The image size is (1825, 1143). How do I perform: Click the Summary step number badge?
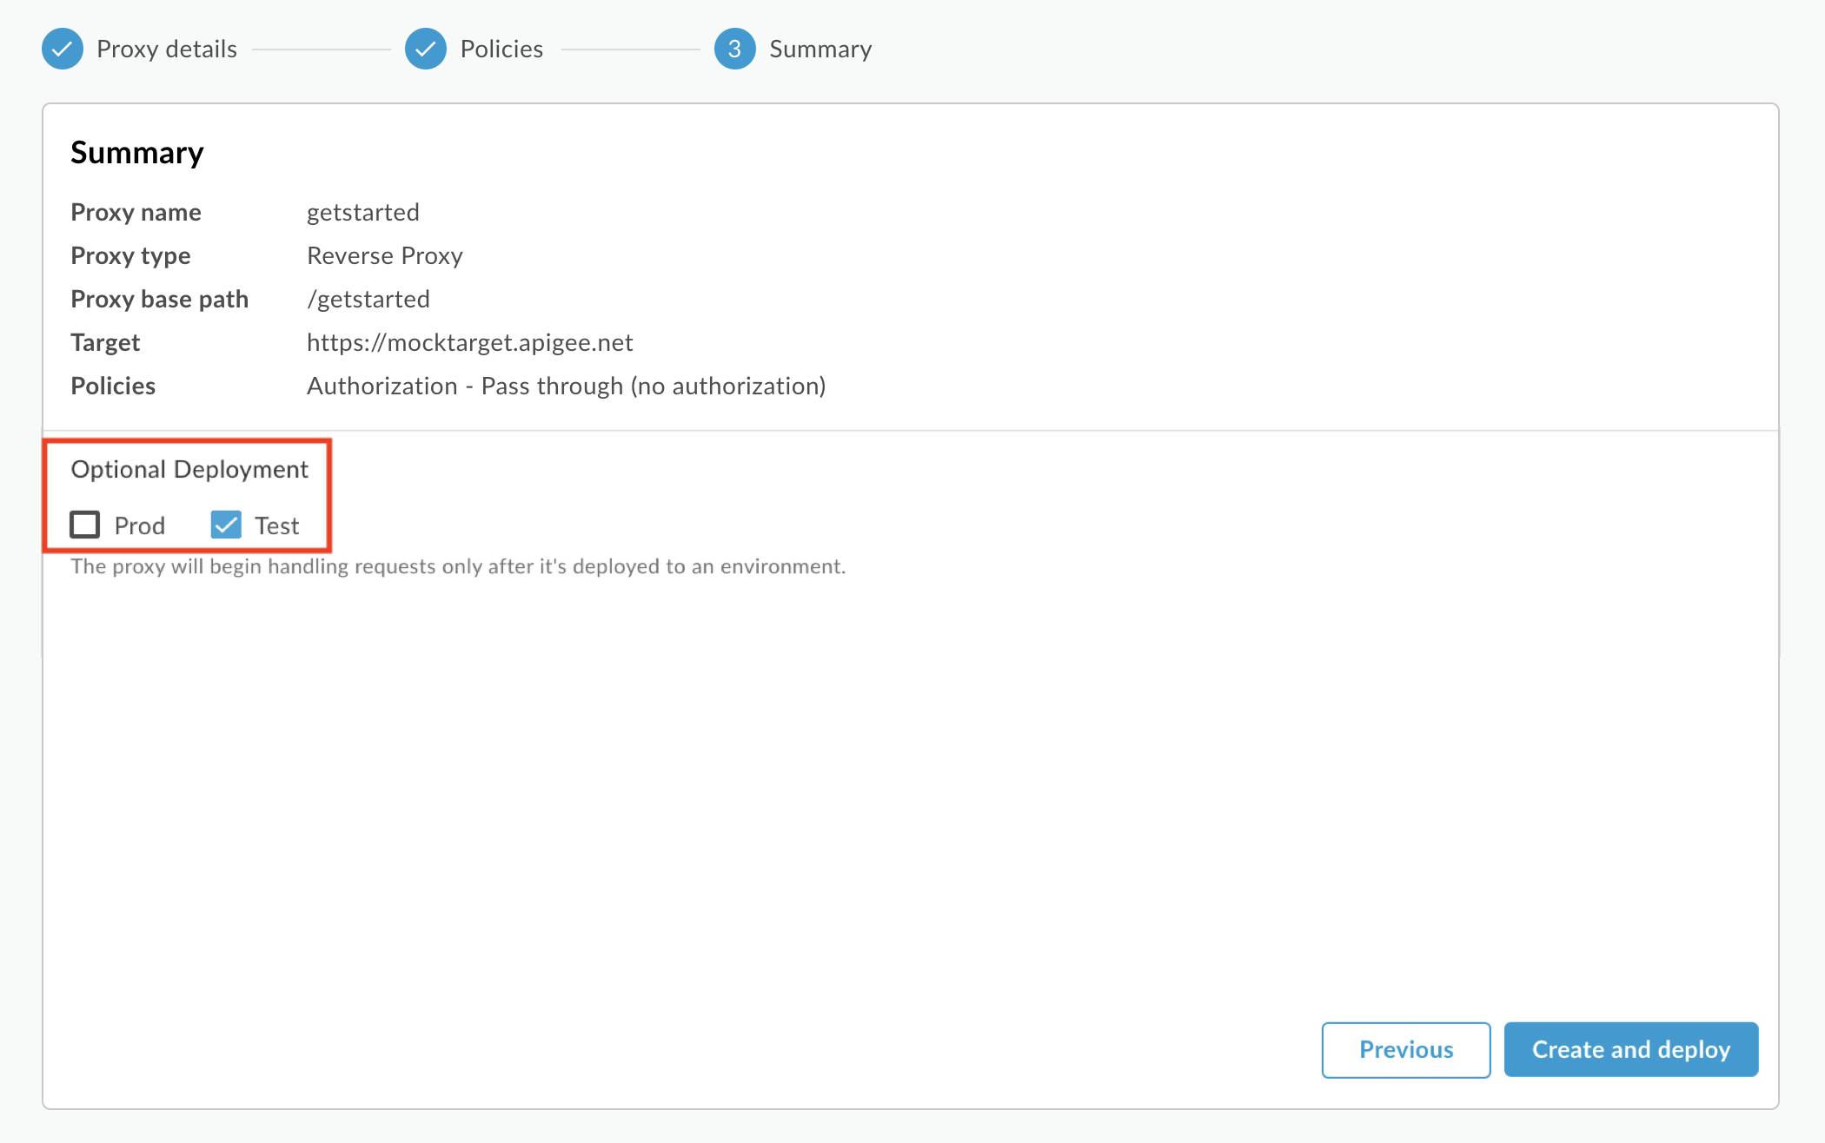734,49
